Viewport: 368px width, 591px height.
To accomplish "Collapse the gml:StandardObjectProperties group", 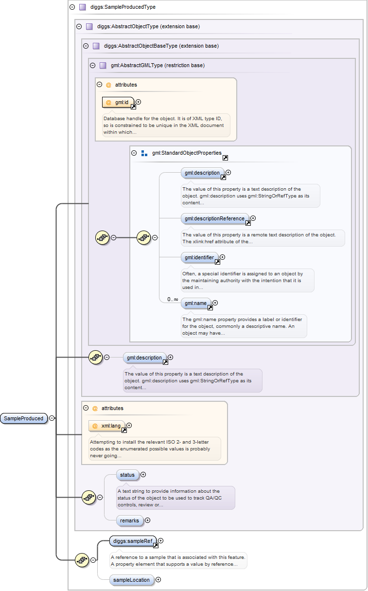I will pos(134,153).
